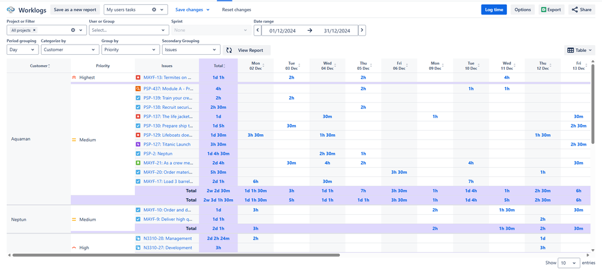
Task: Sort by the Total column header
Action: pyautogui.click(x=218, y=66)
